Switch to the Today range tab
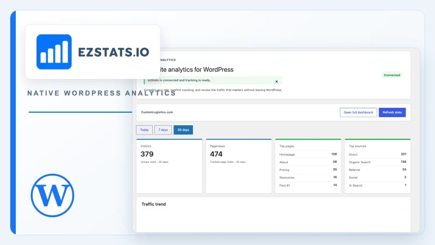This screenshot has height=245, width=435. click(x=144, y=130)
